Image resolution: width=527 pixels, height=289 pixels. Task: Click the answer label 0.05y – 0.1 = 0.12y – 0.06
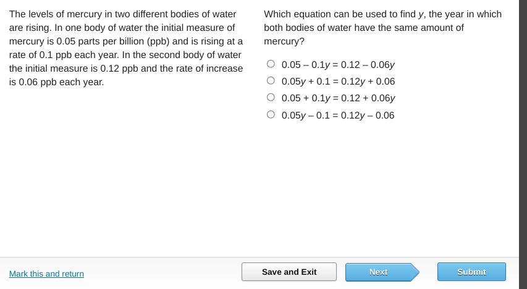click(338, 115)
